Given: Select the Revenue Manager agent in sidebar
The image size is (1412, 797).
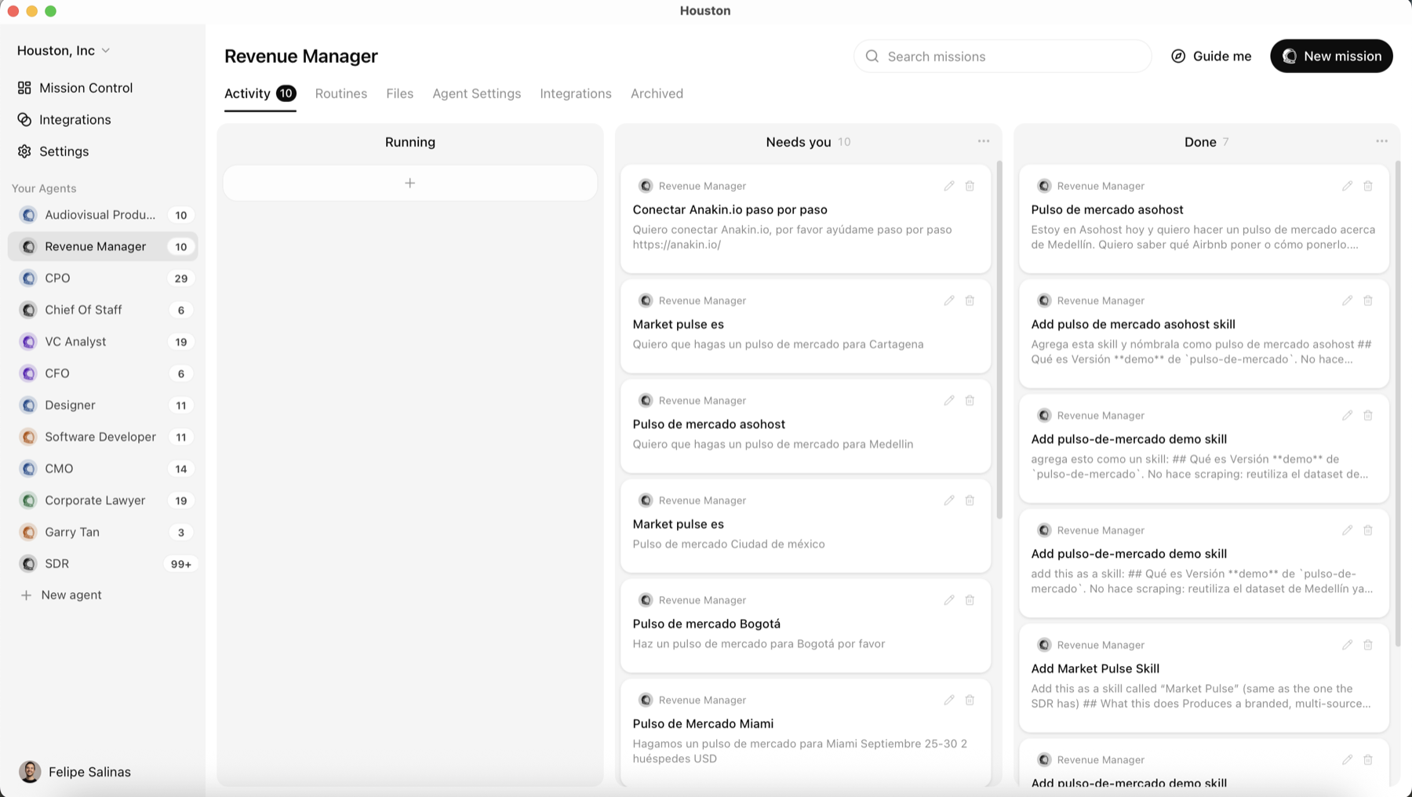Looking at the screenshot, I should 103,246.
